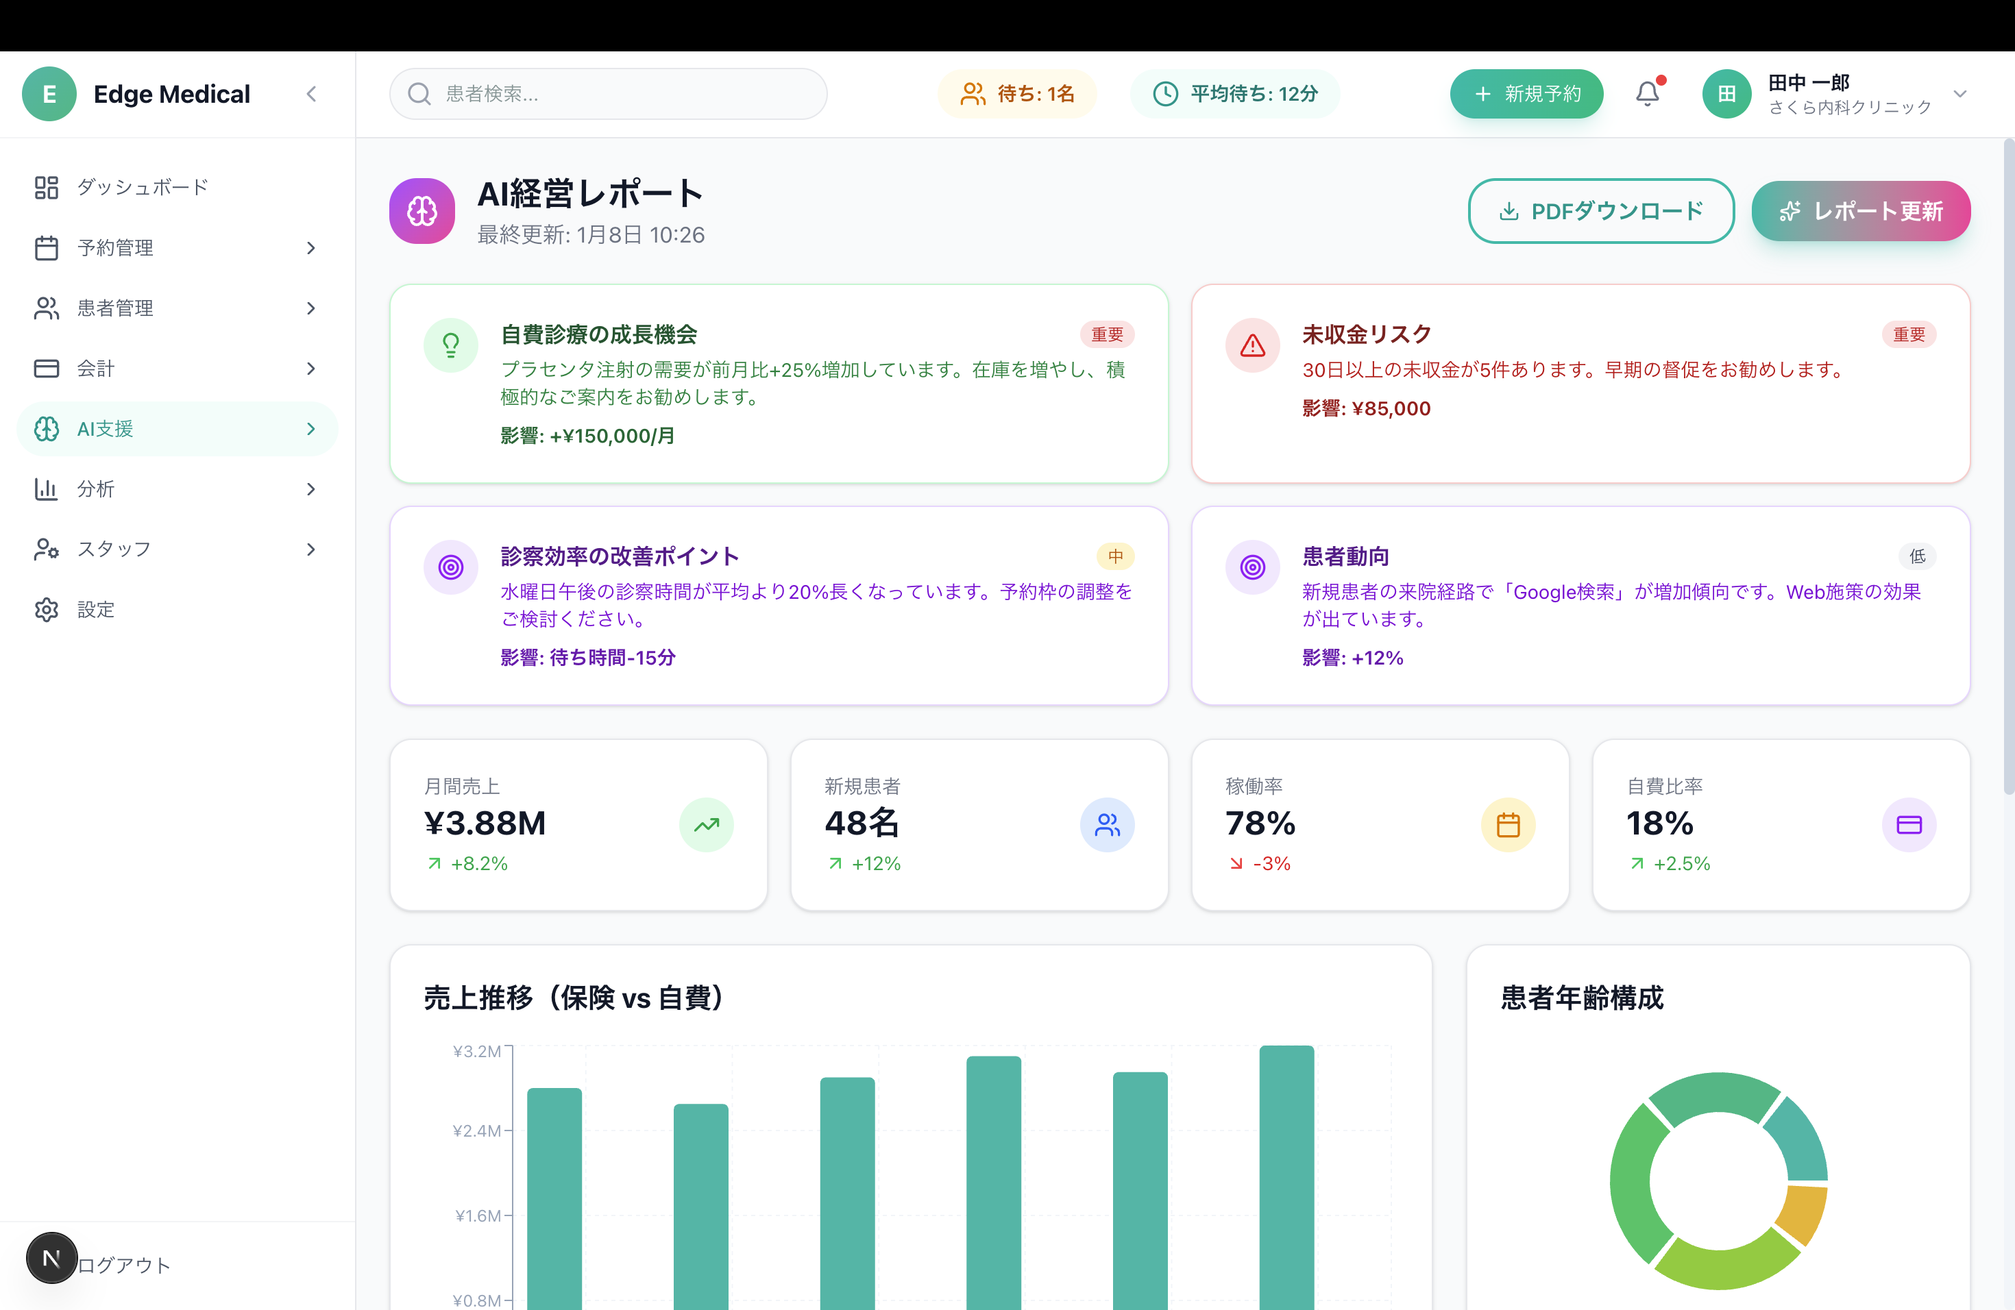This screenshot has height=1310, width=2015.
Task: Click the utilization rate calendar icon
Action: (x=1508, y=824)
